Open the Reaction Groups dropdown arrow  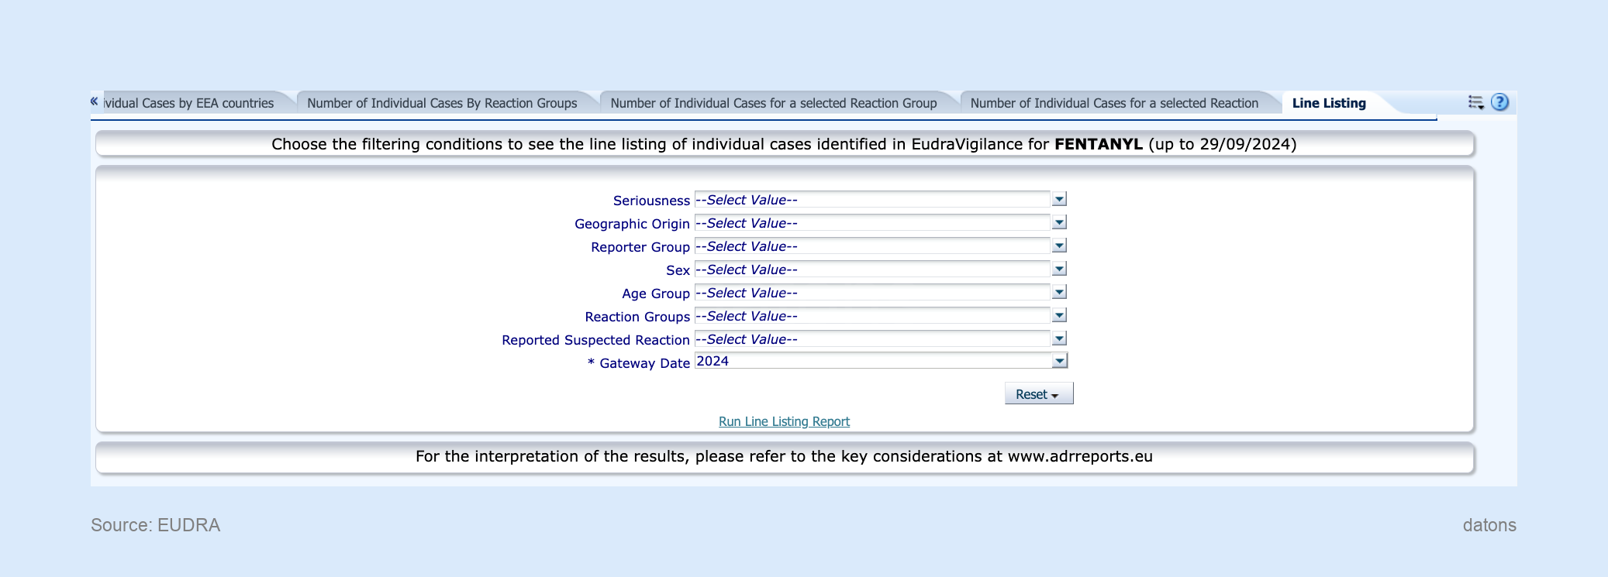pos(1059,316)
